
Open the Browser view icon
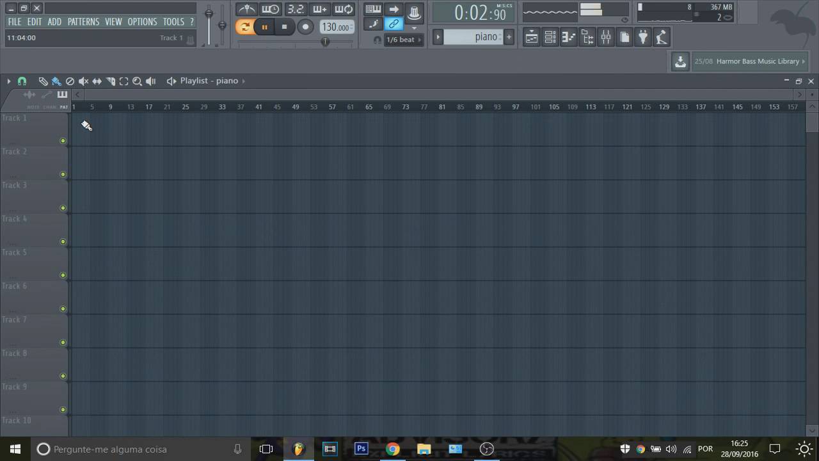587,37
